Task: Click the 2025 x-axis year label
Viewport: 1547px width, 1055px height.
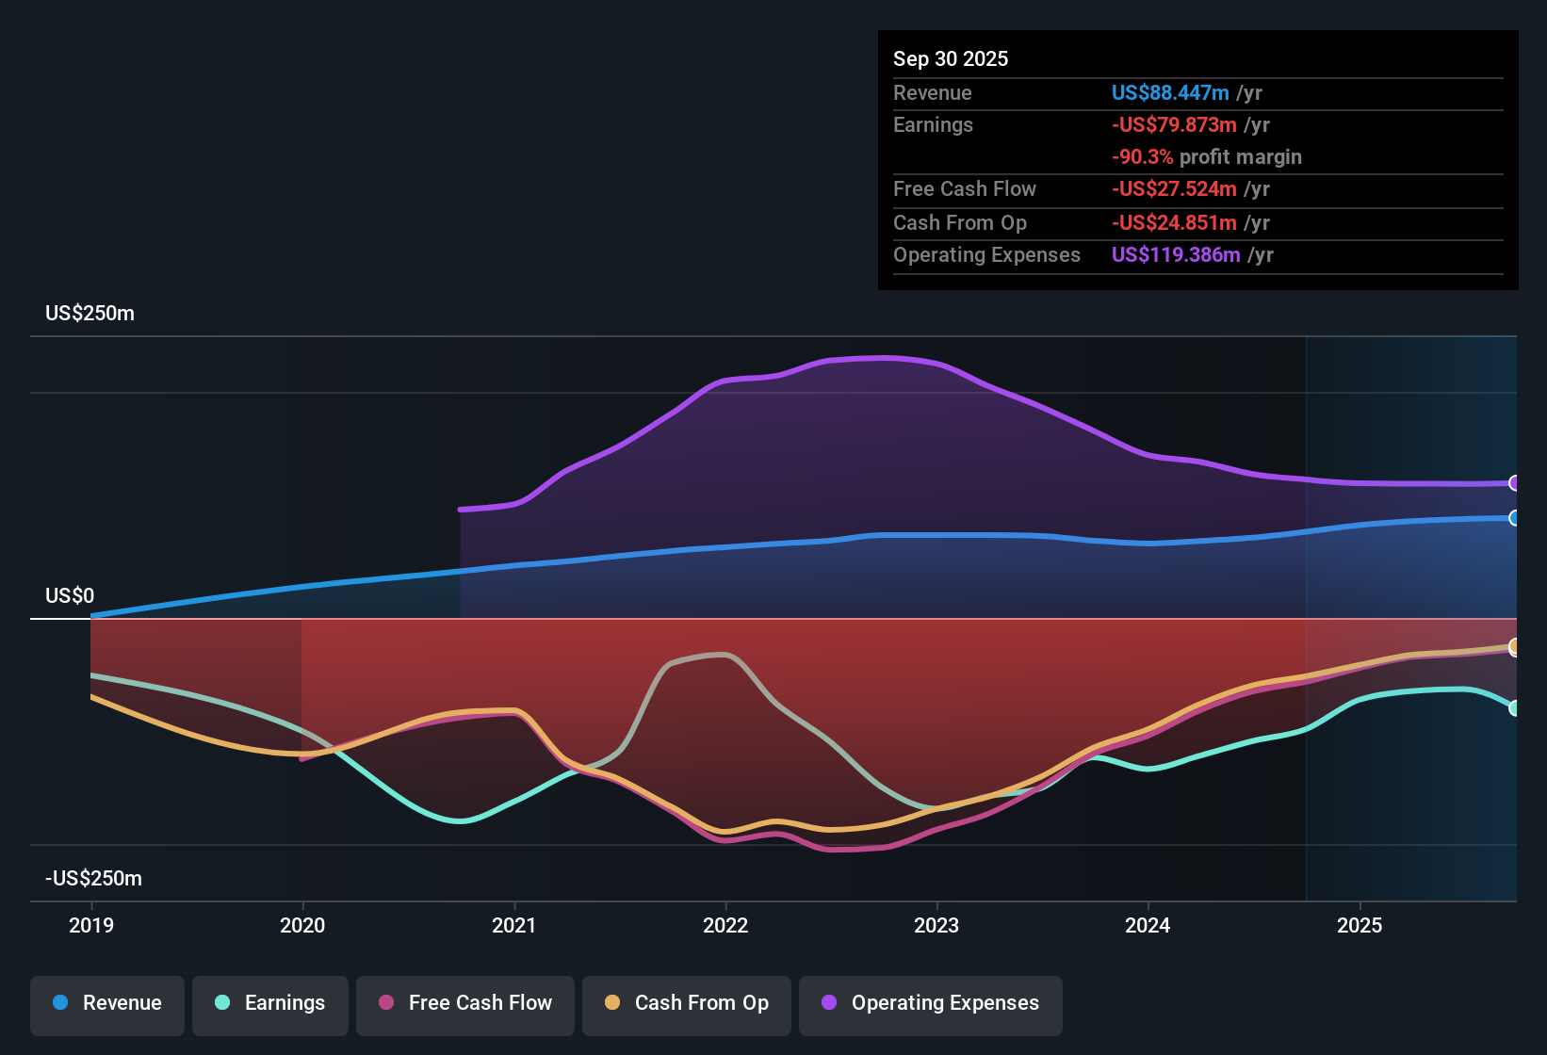Action: tap(1360, 925)
